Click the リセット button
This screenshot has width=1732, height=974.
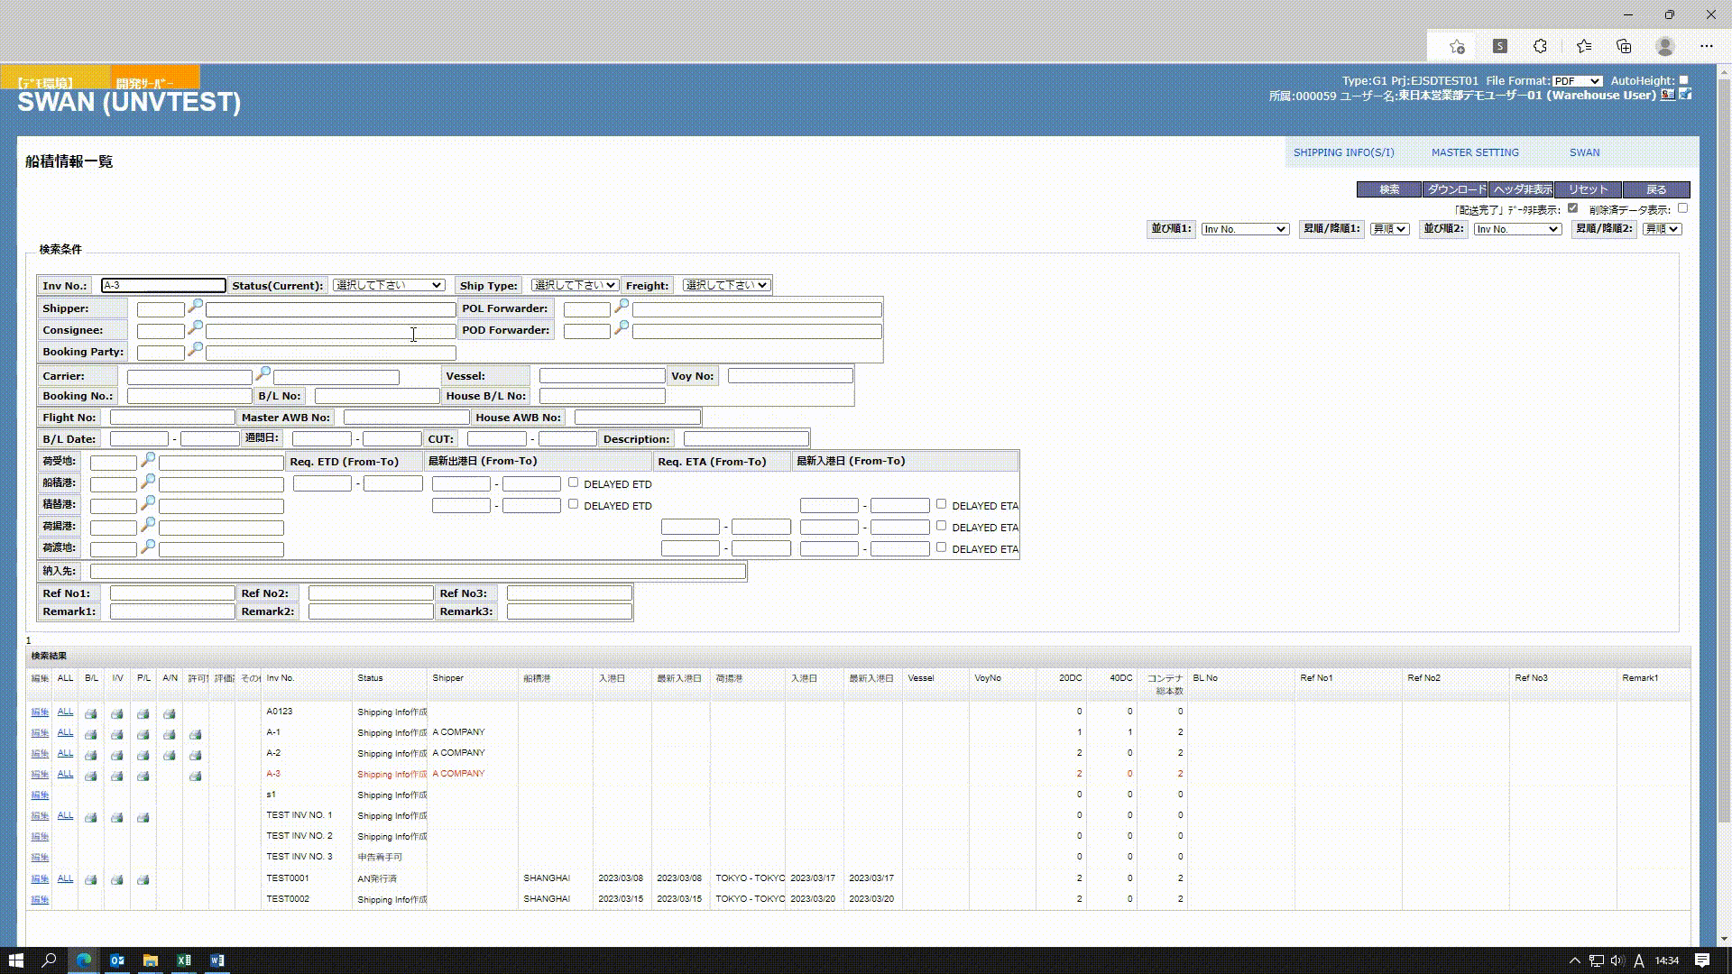click(1589, 189)
